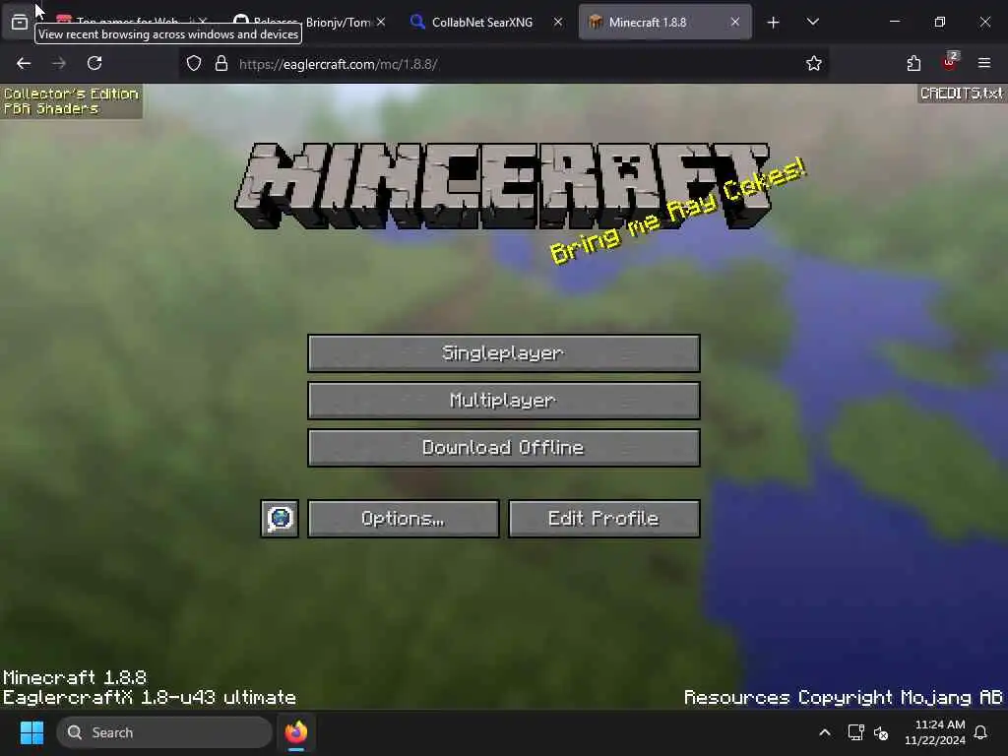1008x756 pixels.
Task: Close the CollabNet SearXNG tab
Action: click(558, 22)
